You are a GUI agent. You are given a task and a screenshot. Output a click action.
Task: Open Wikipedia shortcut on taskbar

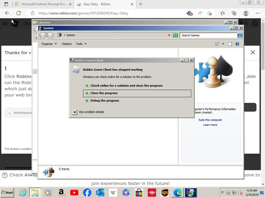coord(113,192)
